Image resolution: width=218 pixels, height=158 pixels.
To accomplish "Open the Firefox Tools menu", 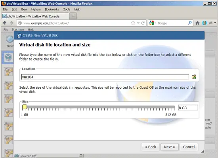I will coord(67,9).
